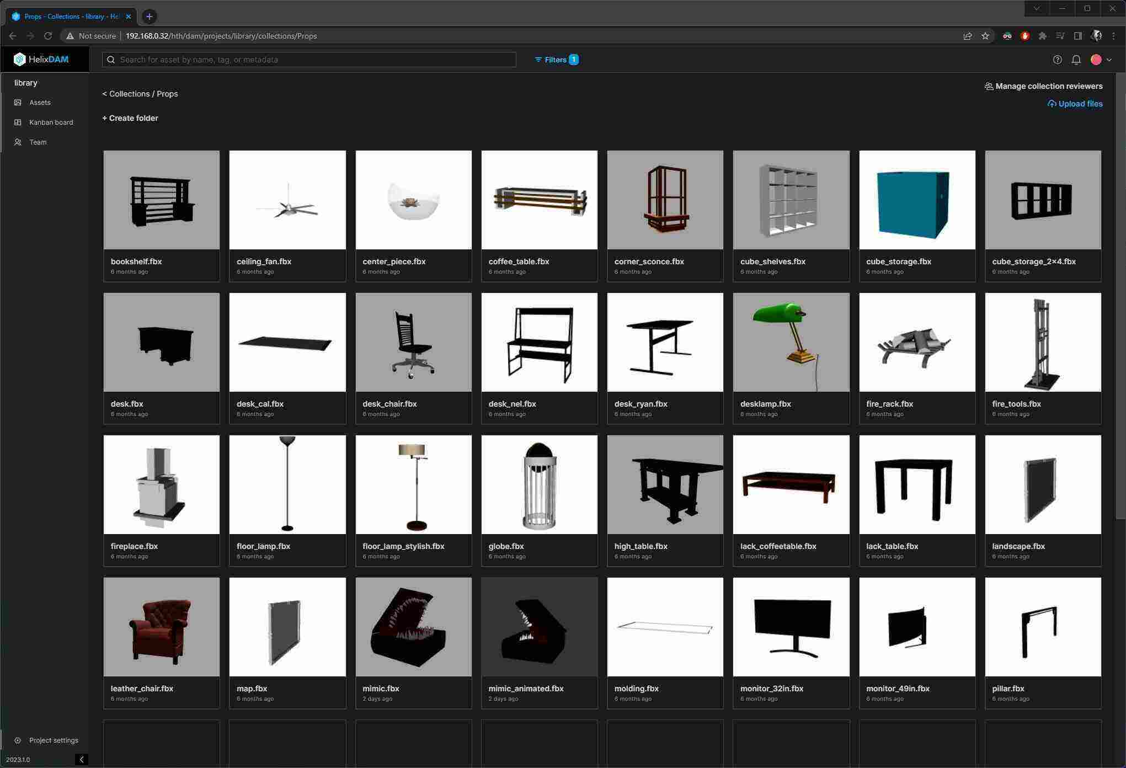Click the Upload files cloud icon
This screenshot has height=768, width=1126.
1052,104
